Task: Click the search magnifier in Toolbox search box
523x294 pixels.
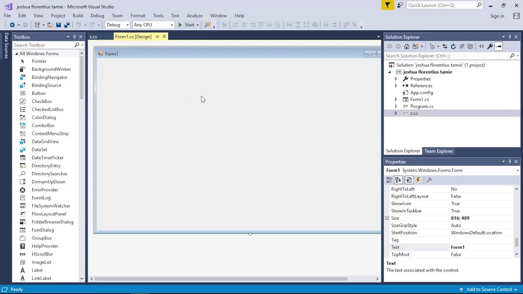Action: 77,45
